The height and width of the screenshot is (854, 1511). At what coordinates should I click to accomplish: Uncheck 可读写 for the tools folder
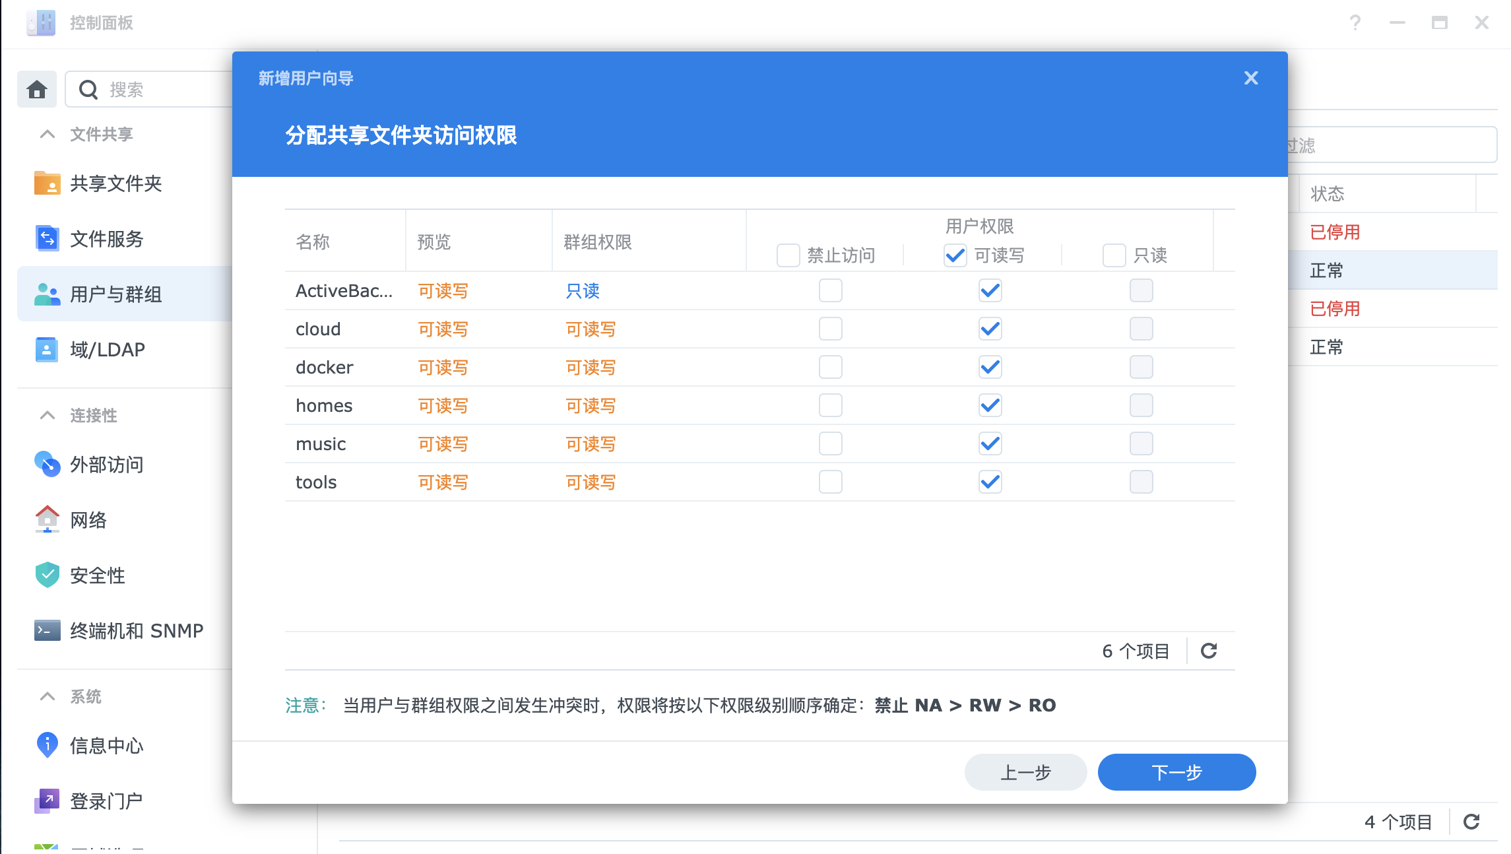(x=990, y=482)
